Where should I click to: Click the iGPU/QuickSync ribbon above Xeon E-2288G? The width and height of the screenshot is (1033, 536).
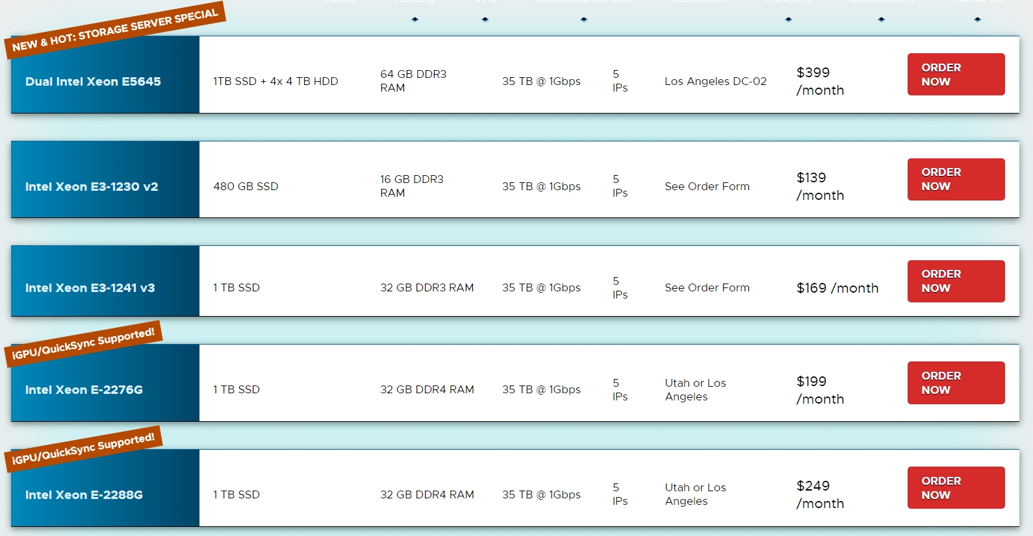[83, 449]
